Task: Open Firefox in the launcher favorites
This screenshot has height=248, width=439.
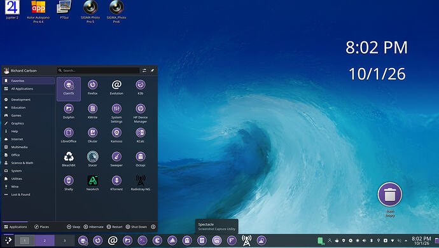Action: [x=92, y=87]
